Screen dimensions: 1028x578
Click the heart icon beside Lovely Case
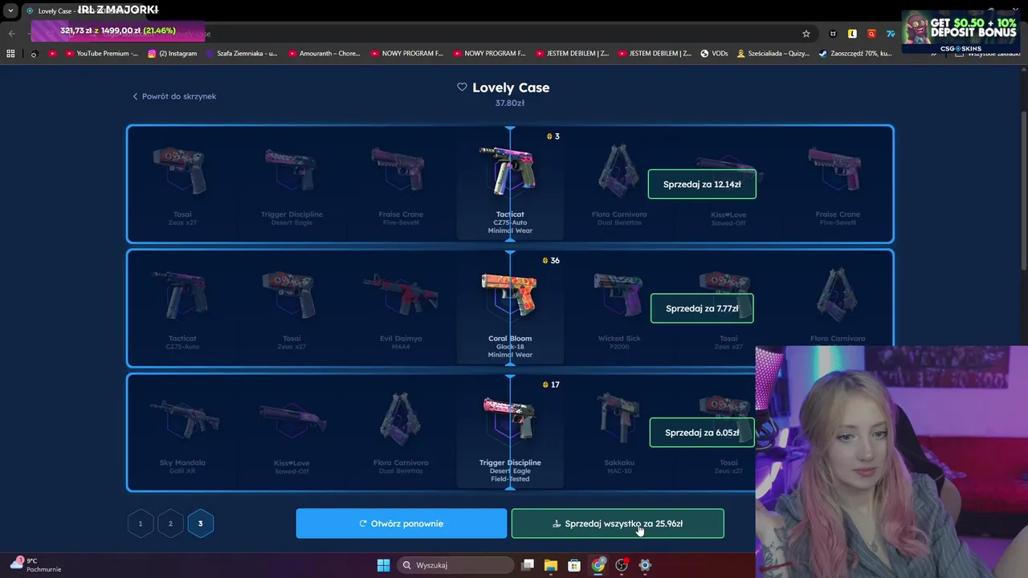[462, 87]
